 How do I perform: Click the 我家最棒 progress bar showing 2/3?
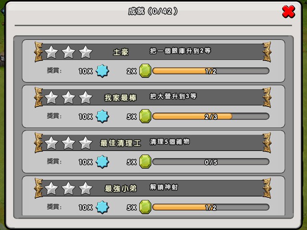211,116
